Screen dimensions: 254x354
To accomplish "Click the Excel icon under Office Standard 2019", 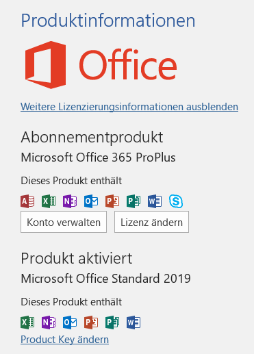I will [27, 323].
